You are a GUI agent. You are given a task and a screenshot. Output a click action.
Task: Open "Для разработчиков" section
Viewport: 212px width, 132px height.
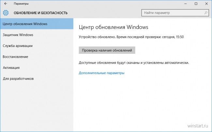pyautogui.click(x=37, y=79)
